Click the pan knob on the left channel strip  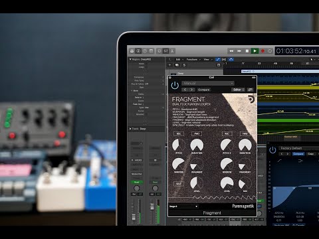(x=137, y=188)
